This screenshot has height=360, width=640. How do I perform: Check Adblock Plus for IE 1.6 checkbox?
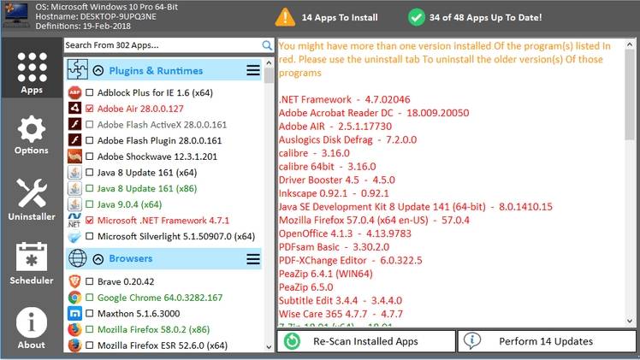89,93
